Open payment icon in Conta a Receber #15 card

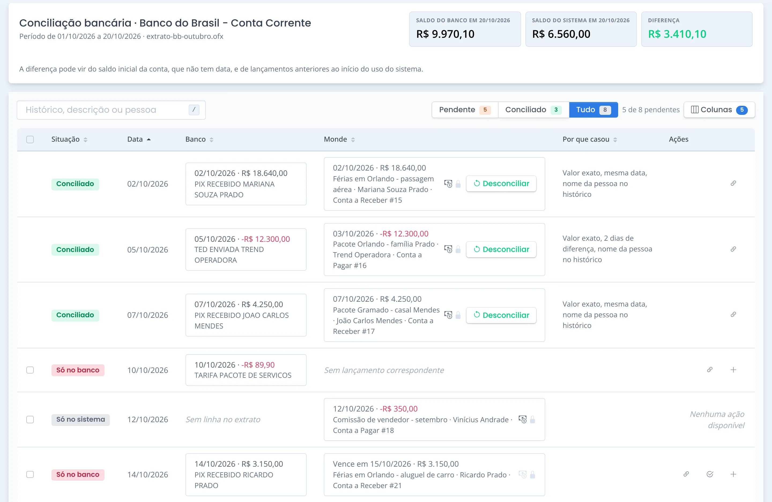coord(448,184)
